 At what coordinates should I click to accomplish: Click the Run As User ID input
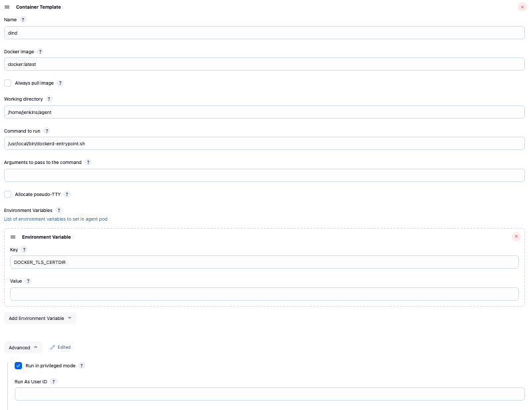click(270, 394)
